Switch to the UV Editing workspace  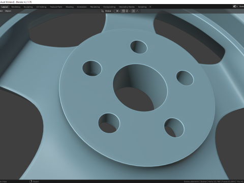41,7
